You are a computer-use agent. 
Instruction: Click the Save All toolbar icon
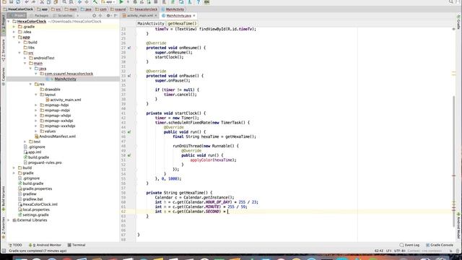tap(11, 1)
